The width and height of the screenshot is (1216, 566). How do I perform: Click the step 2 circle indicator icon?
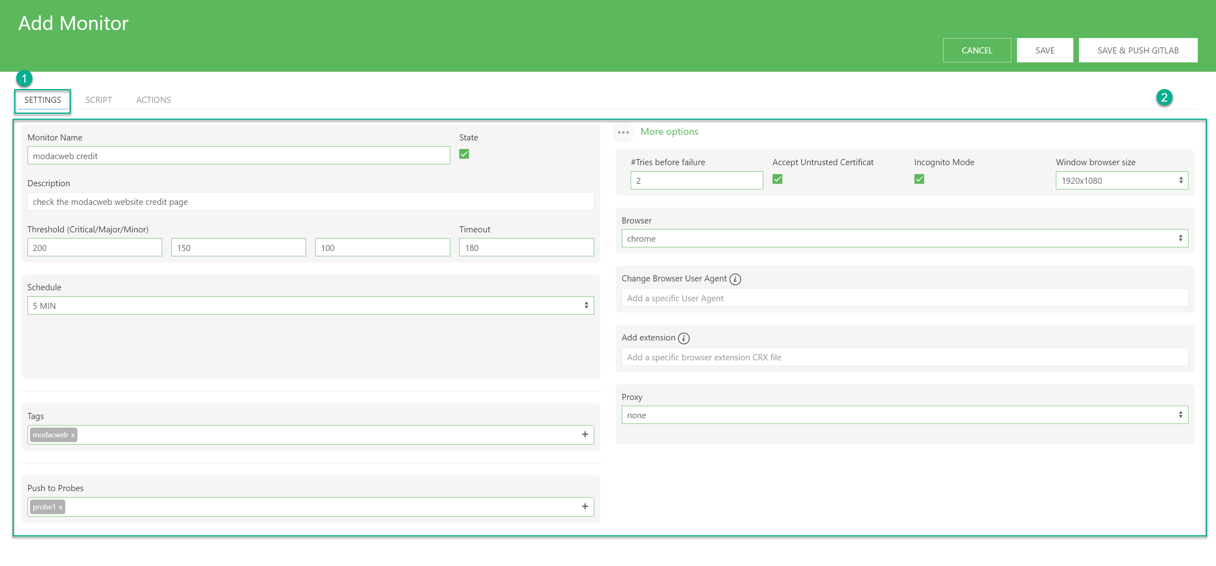(x=1166, y=97)
